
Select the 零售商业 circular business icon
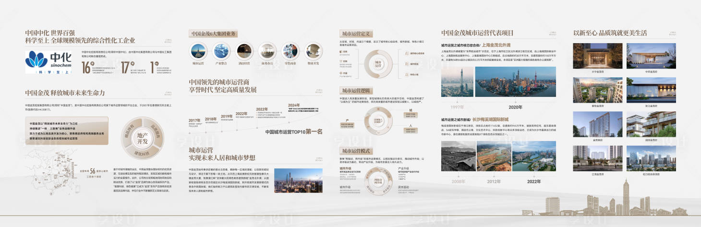point(290,51)
